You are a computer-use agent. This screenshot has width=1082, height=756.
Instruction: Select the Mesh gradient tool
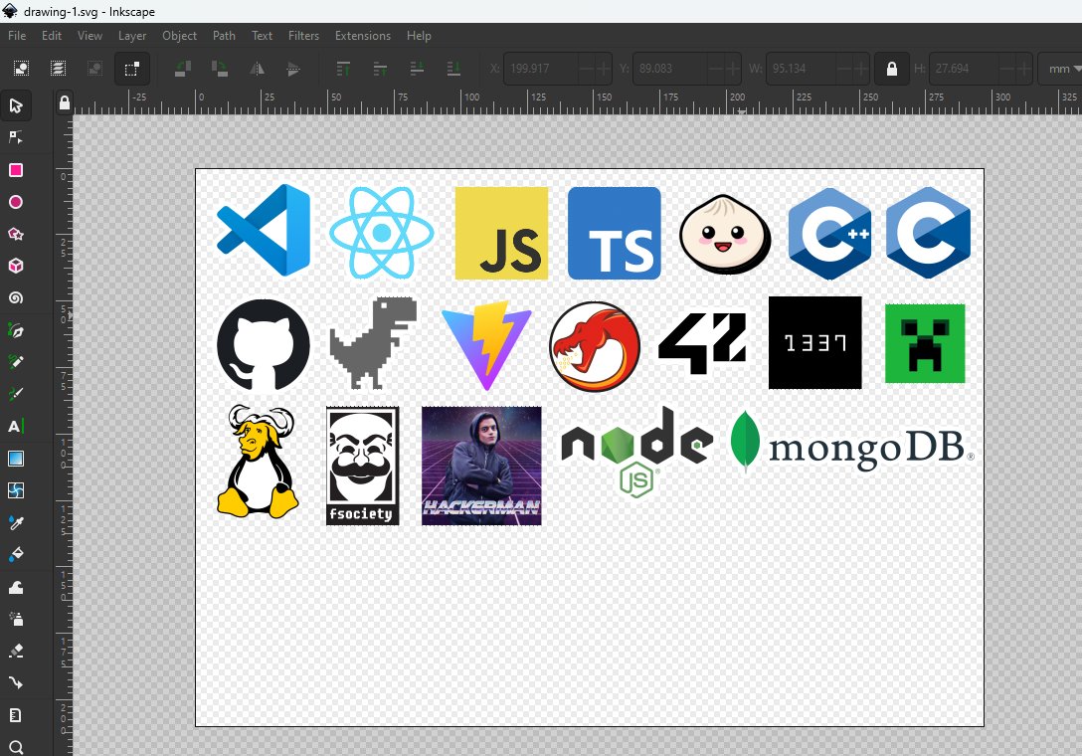coord(16,490)
